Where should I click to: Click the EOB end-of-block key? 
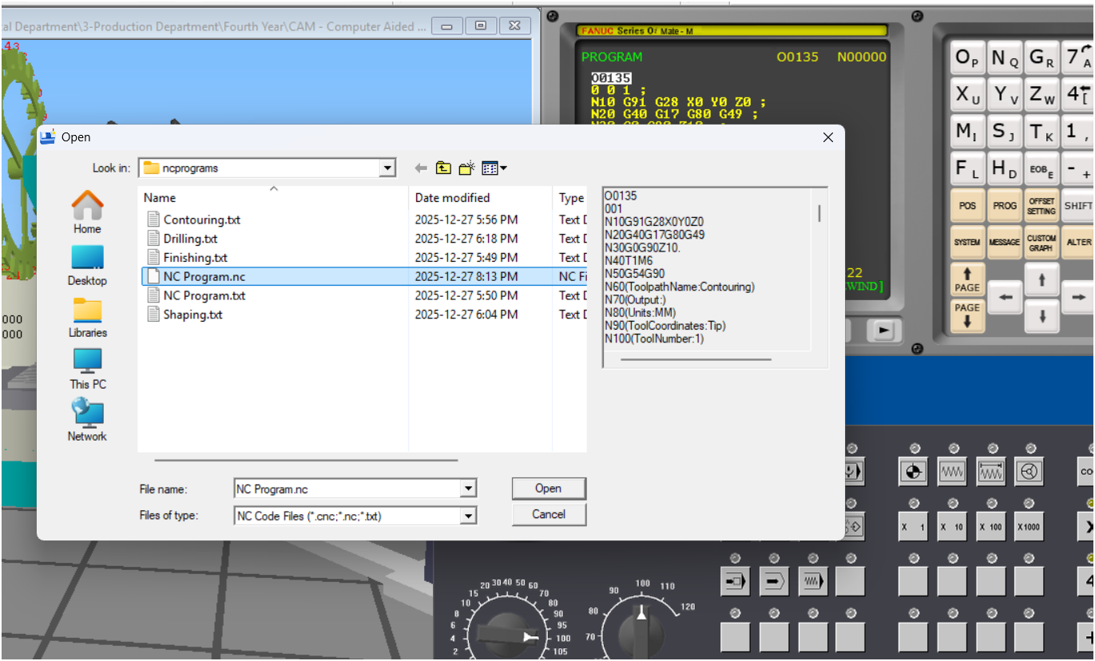point(1042,168)
